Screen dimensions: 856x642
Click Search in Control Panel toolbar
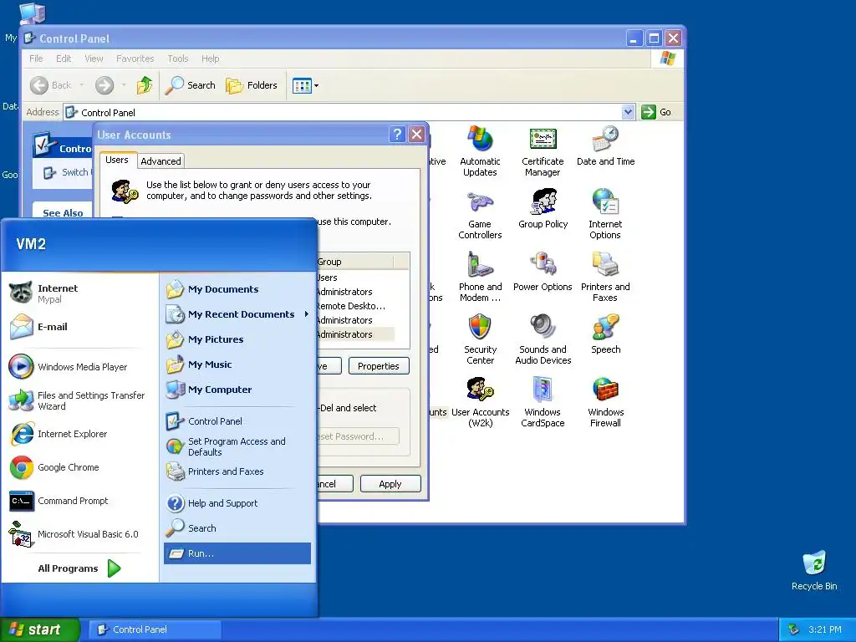(190, 85)
